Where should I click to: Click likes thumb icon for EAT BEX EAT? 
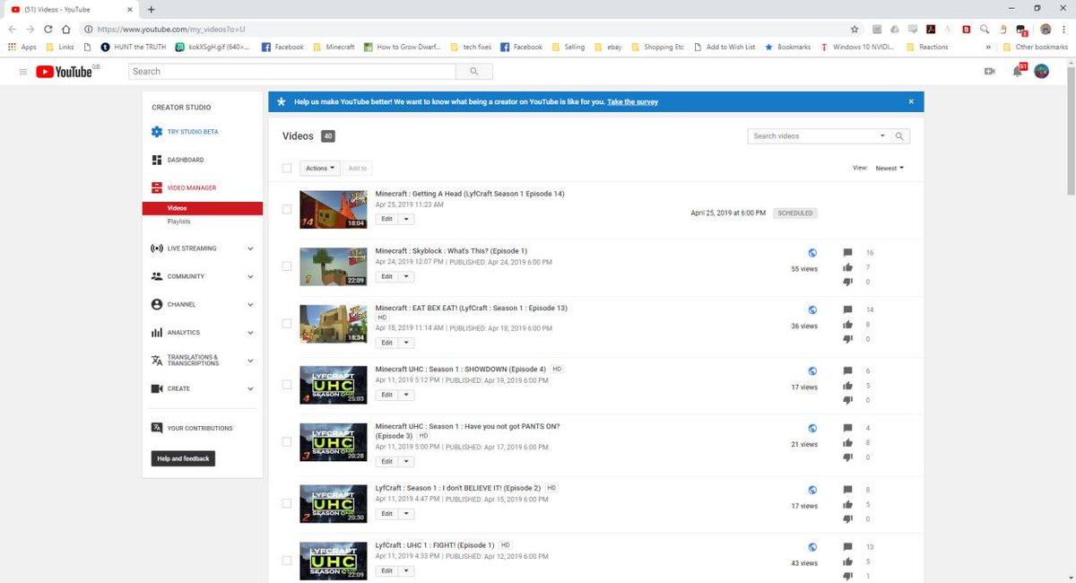(x=847, y=324)
